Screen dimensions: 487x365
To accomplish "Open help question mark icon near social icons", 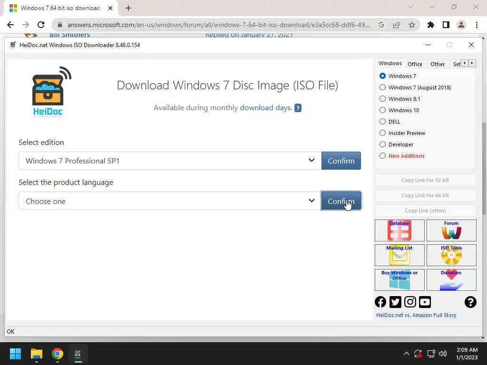I will tap(470, 302).
